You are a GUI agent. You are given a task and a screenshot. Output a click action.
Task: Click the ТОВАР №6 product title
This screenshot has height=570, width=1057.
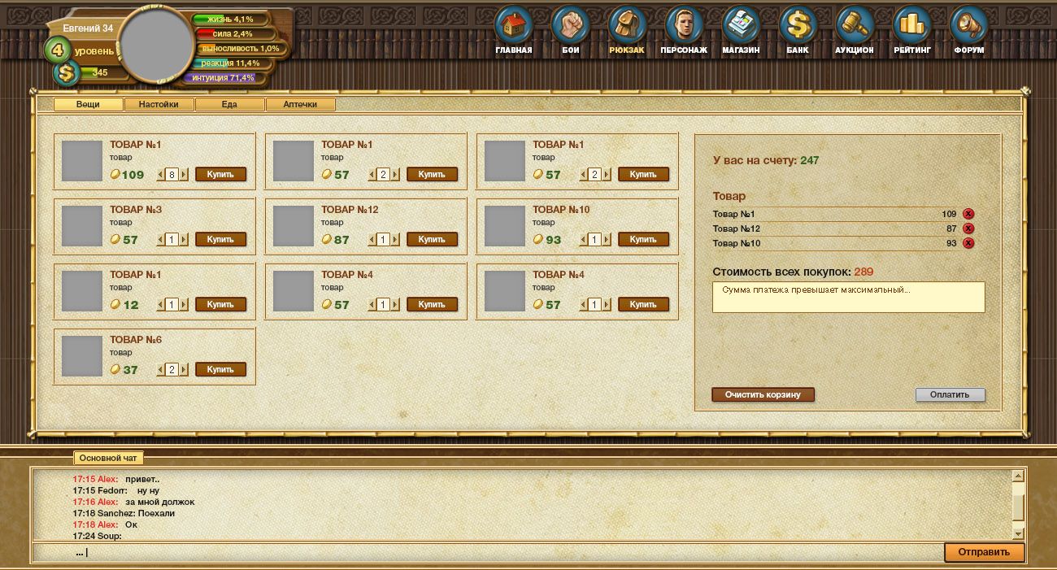(x=136, y=340)
